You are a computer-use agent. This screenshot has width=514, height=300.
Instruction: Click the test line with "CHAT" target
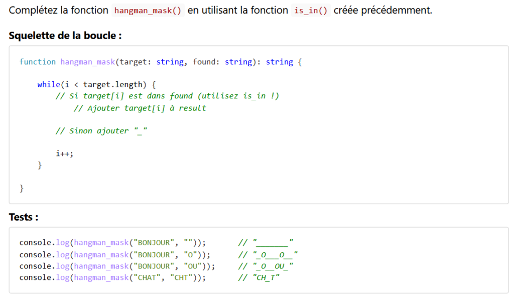tap(112, 277)
